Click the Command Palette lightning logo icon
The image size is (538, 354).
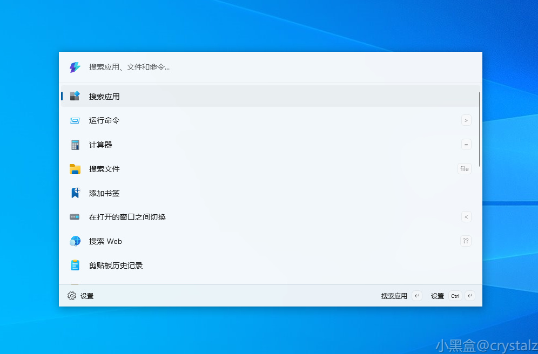point(75,67)
